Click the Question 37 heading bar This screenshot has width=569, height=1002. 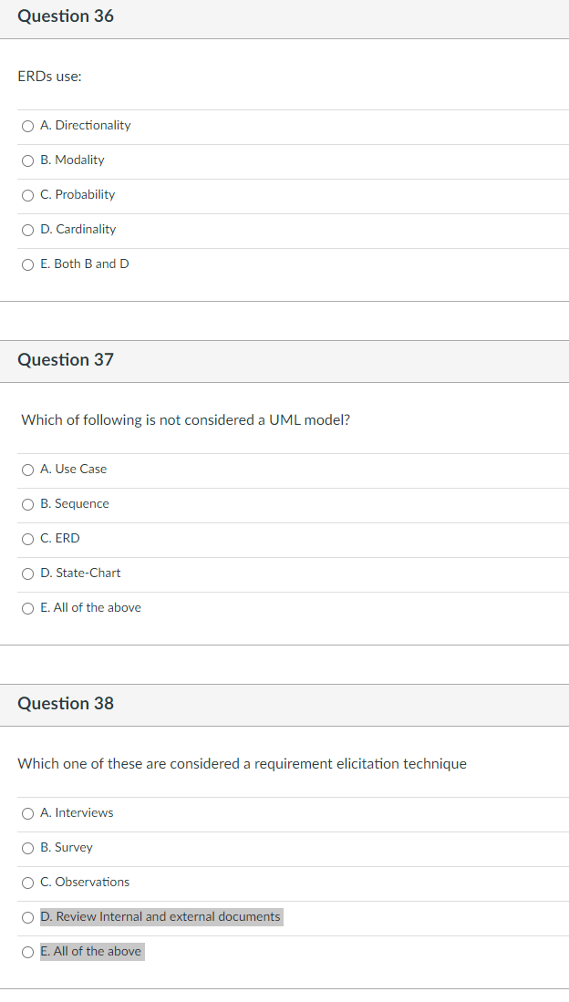[284, 361]
